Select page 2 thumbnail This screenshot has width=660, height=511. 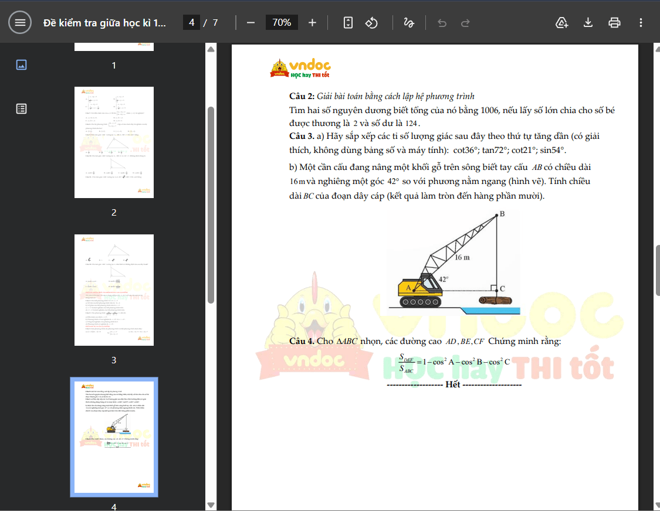[x=114, y=142]
